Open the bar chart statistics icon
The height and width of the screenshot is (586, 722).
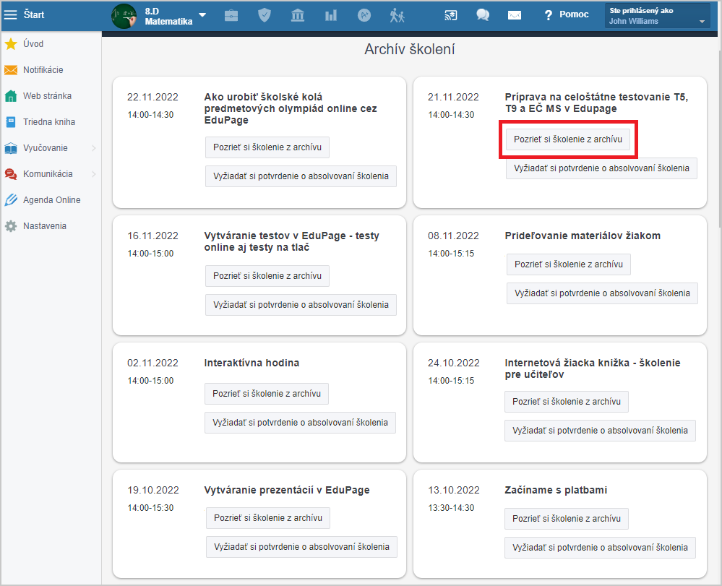(x=330, y=16)
